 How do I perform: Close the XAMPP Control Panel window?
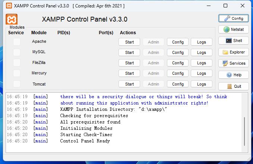click(242, 6)
